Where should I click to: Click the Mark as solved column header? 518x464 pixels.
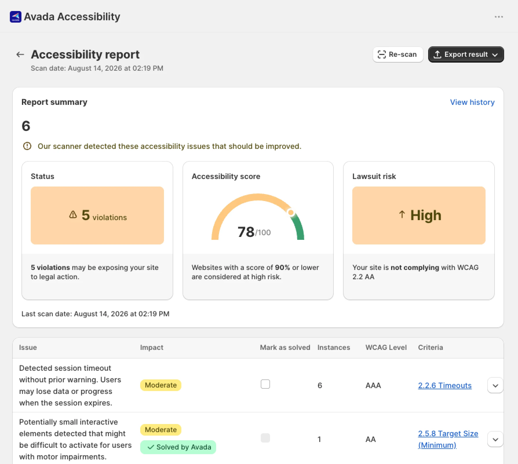(x=285, y=347)
